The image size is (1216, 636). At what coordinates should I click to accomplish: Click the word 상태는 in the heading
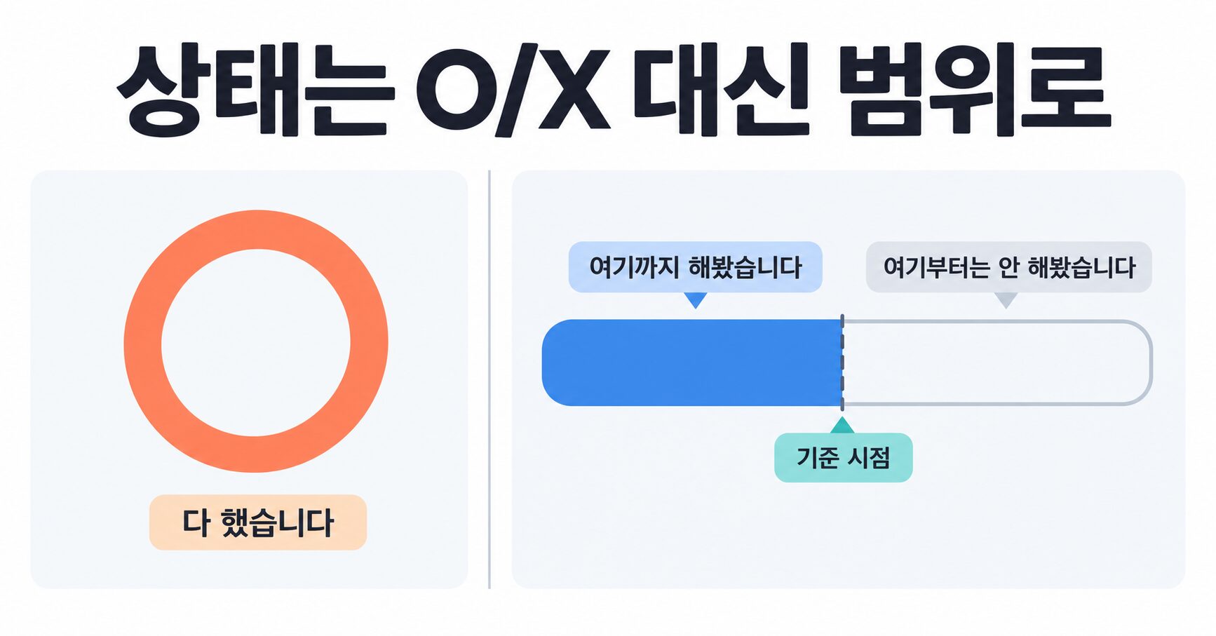[252, 90]
